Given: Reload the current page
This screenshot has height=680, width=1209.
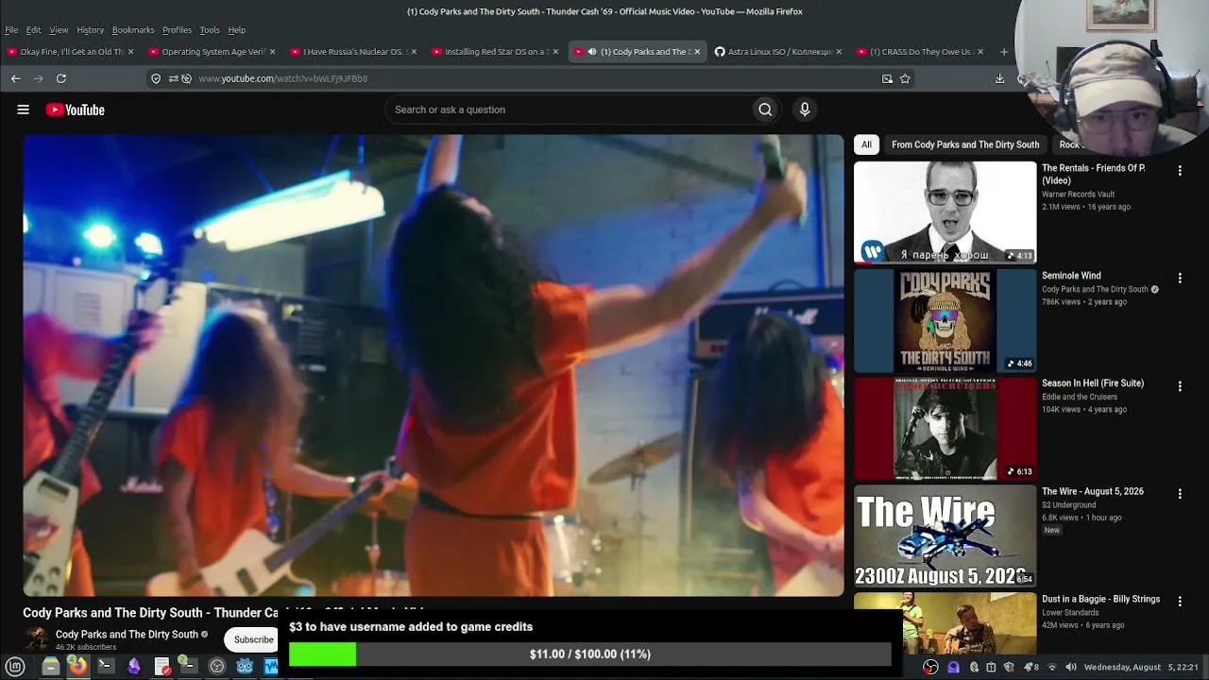Looking at the screenshot, I should (61, 78).
